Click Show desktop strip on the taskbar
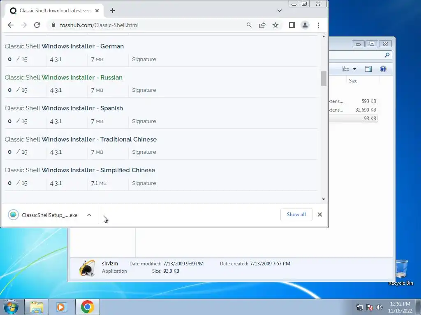This screenshot has width=421, height=315. point(418,307)
